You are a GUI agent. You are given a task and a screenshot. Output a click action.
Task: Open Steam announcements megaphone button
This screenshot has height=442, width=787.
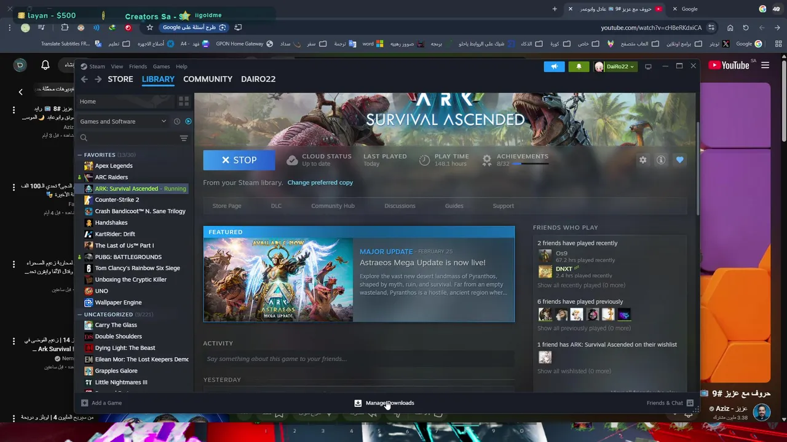pos(554,66)
